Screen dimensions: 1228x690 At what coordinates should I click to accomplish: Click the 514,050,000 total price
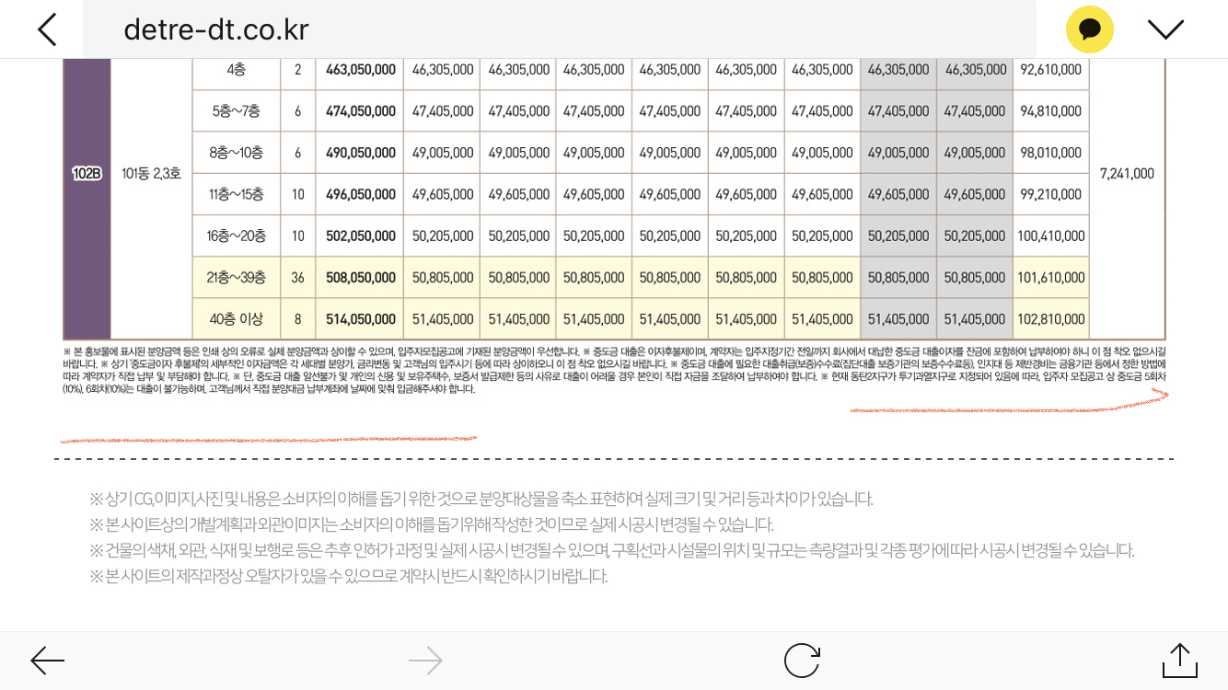click(360, 319)
